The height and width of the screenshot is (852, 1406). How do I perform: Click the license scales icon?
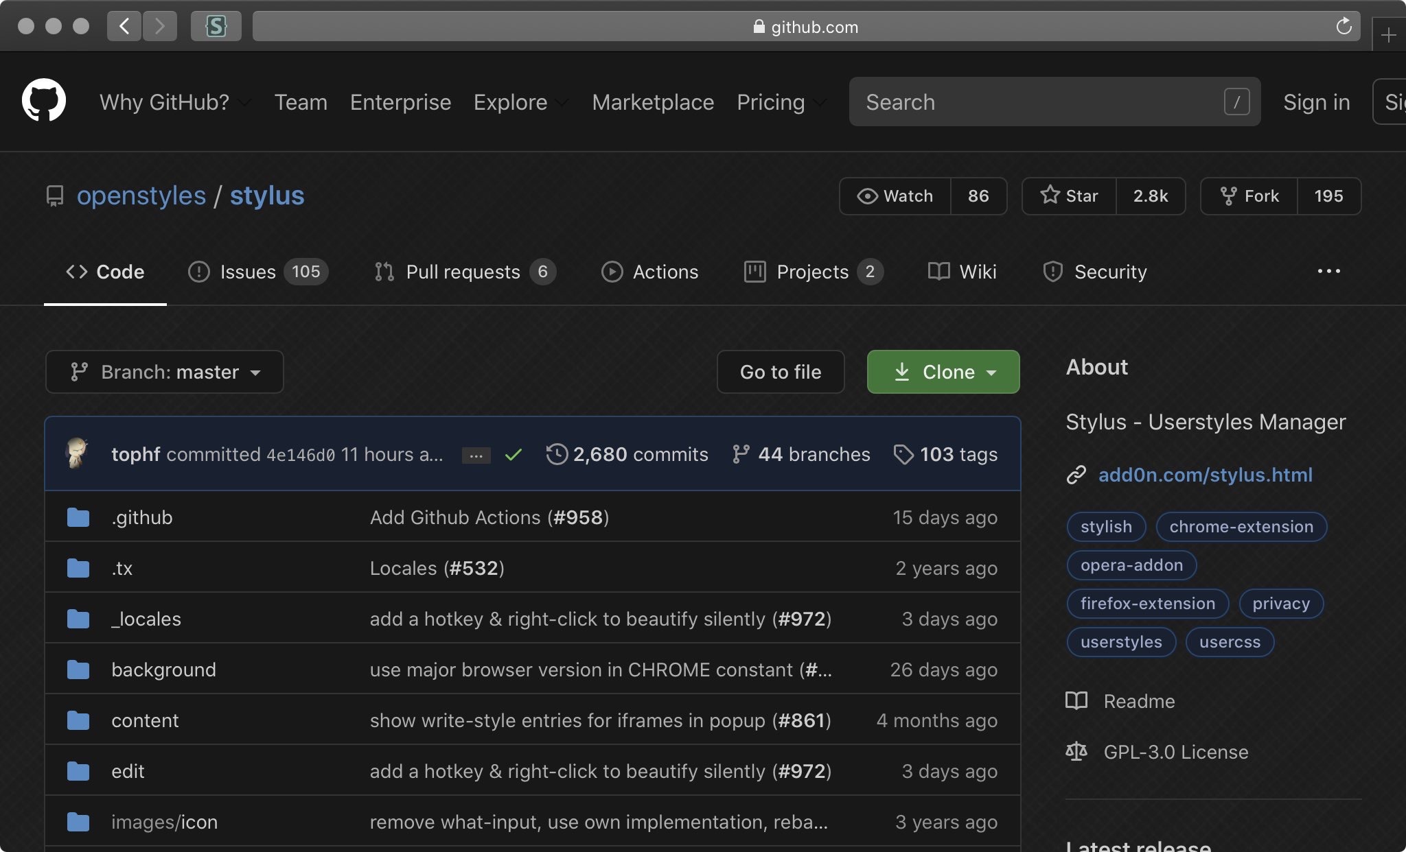pos(1076,752)
